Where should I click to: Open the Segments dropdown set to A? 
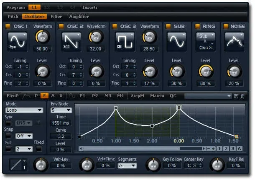click(x=127, y=165)
